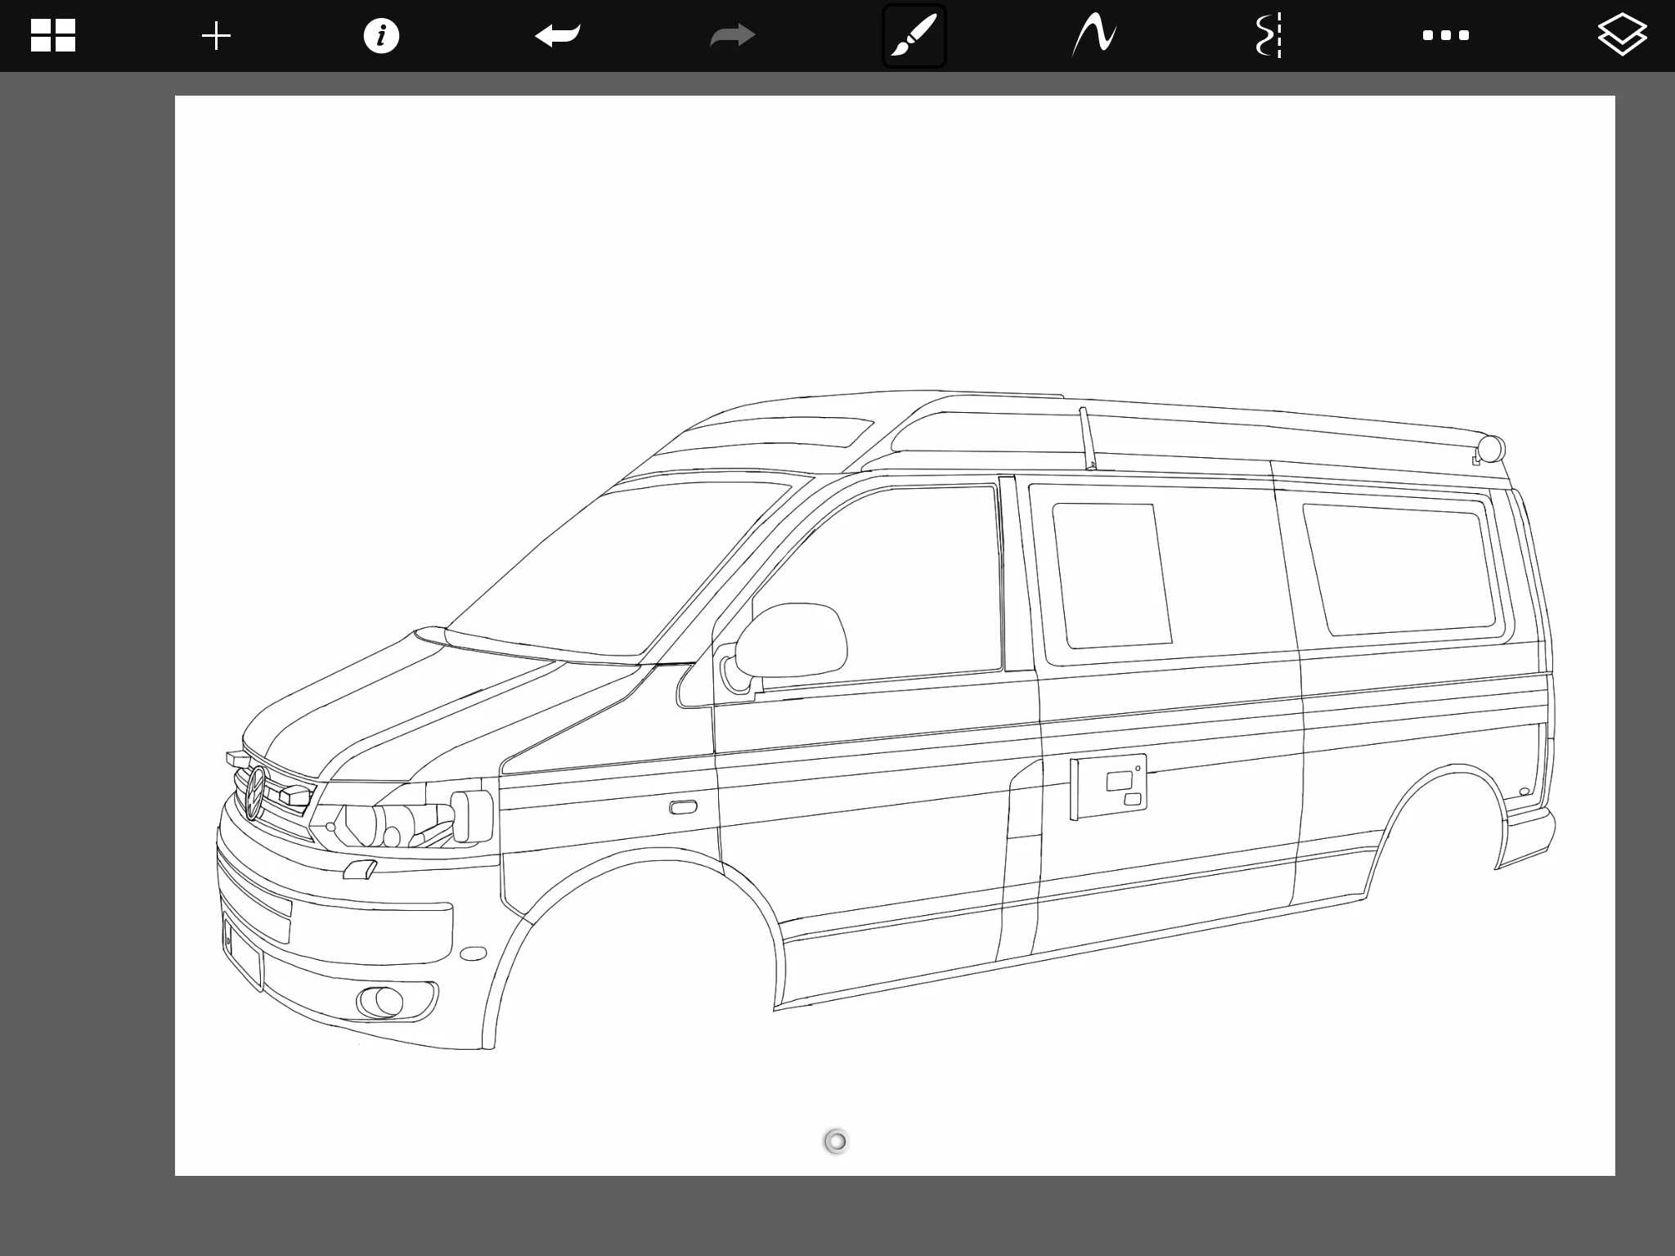Redo with the greyed forward arrow
The height and width of the screenshot is (1256, 1675).
(x=732, y=36)
